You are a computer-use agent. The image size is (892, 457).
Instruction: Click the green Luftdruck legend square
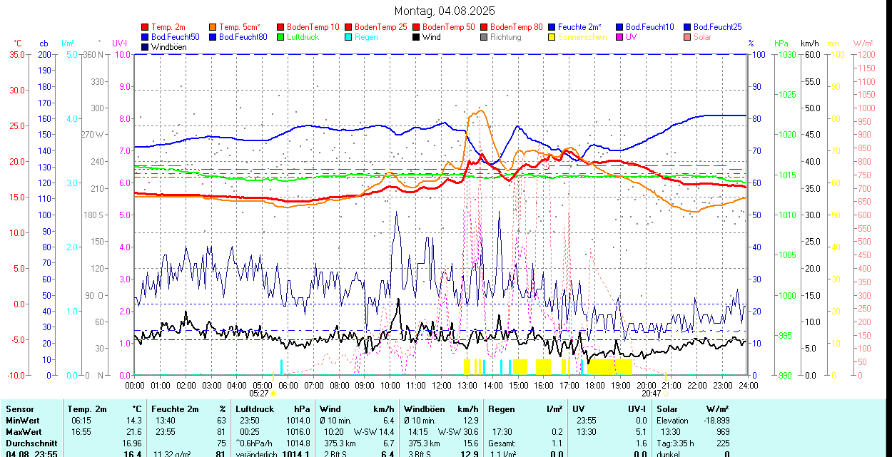click(x=281, y=37)
